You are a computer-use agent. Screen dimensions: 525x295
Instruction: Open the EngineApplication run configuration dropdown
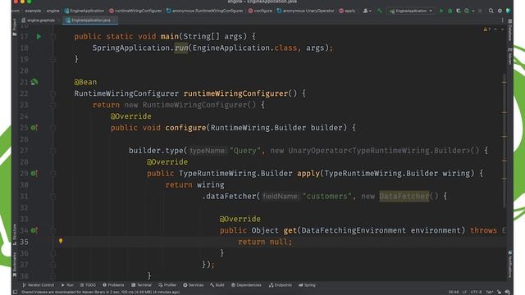point(411,11)
